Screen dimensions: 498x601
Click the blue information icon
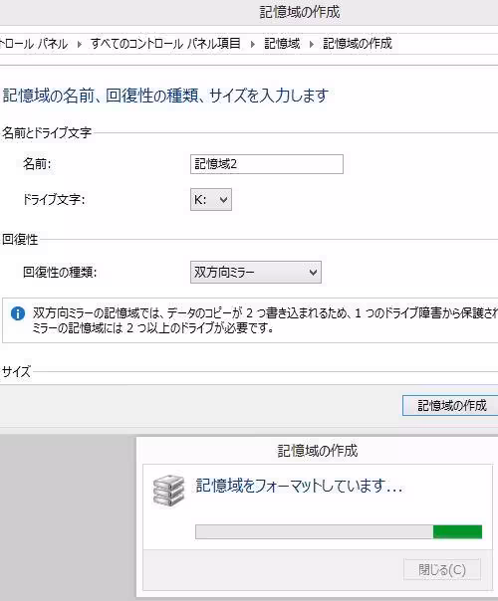(18, 313)
